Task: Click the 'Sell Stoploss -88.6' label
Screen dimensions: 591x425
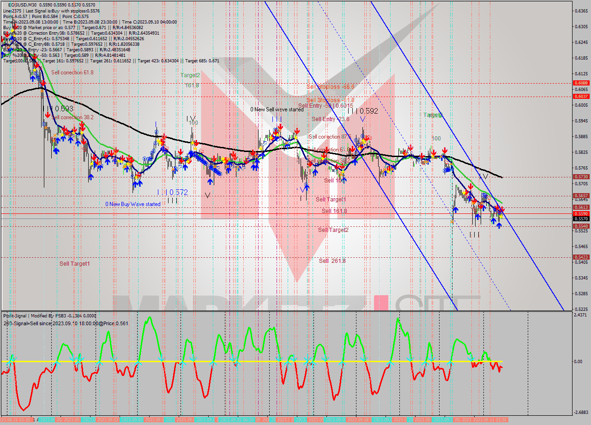Action: [x=330, y=87]
